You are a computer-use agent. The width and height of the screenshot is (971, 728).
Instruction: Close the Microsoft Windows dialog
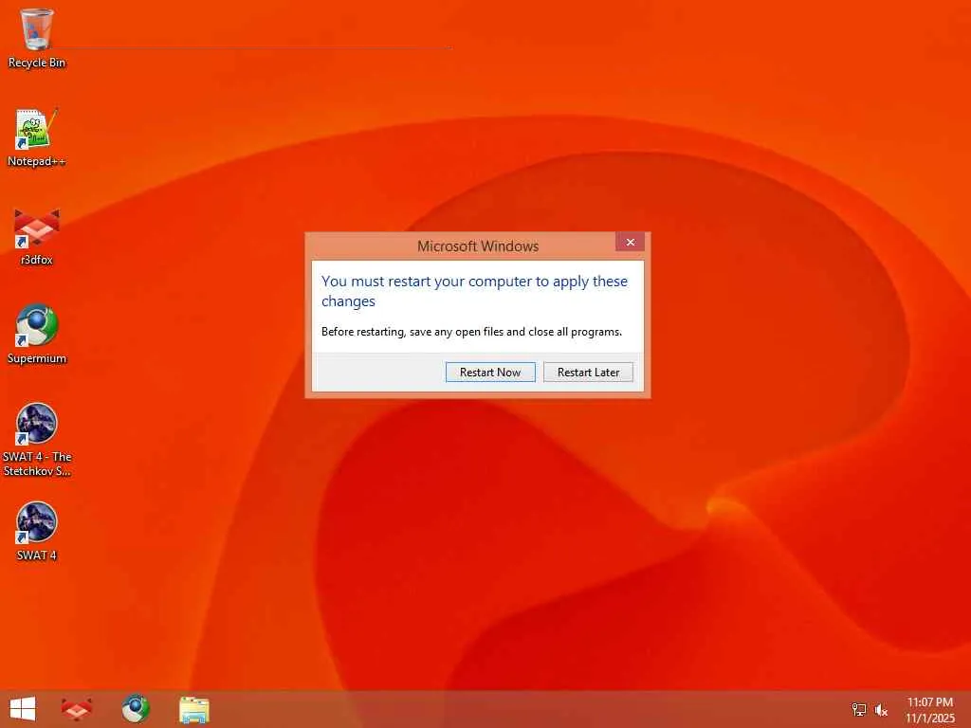[x=630, y=242]
